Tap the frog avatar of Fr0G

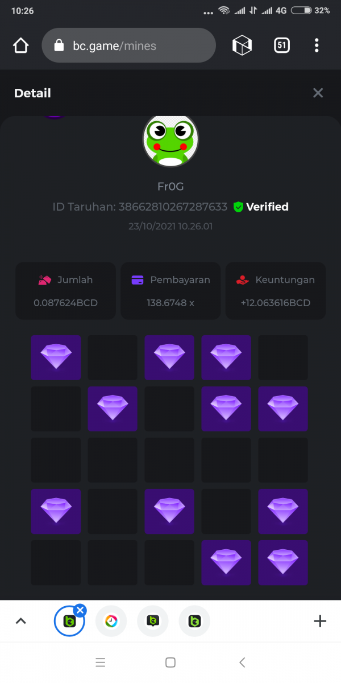click(170, 141)
